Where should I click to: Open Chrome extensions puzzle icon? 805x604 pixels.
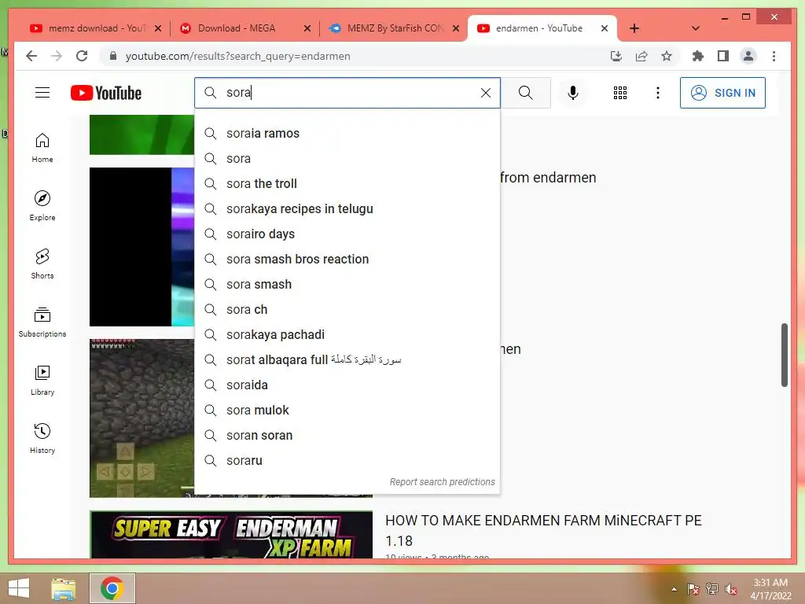pyautogui.click(x=698, y=56)
